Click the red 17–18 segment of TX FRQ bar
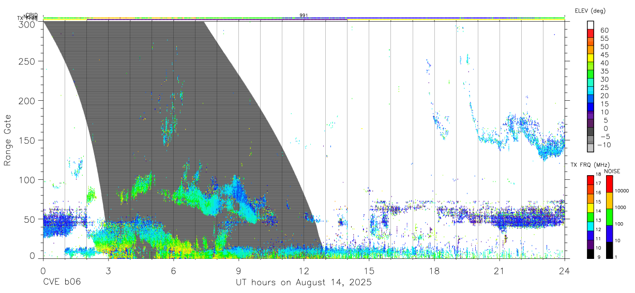The width and height of the screenshot is (635, 293). pyautogui.click(x=590, y=179)
